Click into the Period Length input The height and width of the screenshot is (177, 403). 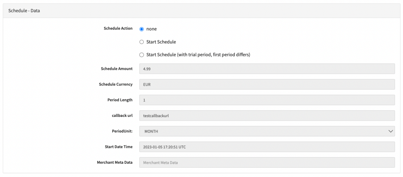267,100
